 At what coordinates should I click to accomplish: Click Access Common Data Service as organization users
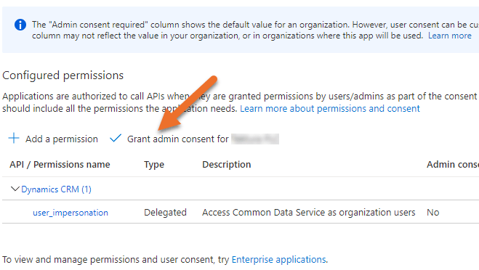[308, 213]
